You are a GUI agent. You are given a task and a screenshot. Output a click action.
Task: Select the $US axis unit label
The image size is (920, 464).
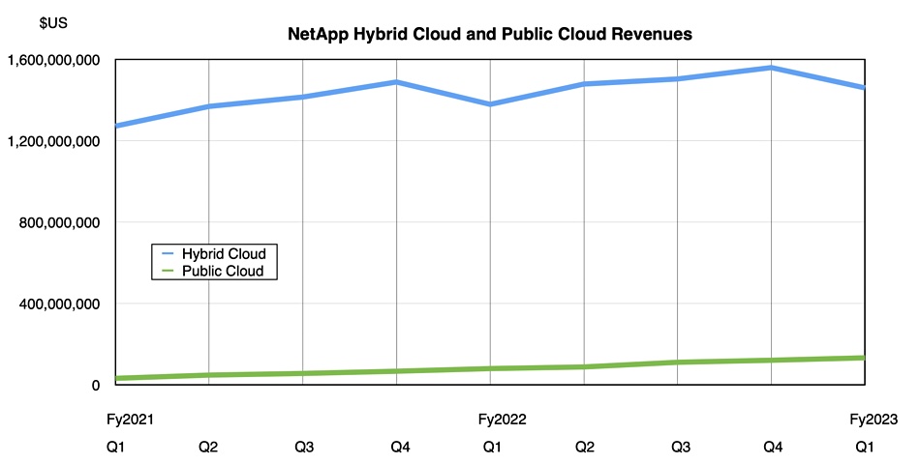pos(53,23)
